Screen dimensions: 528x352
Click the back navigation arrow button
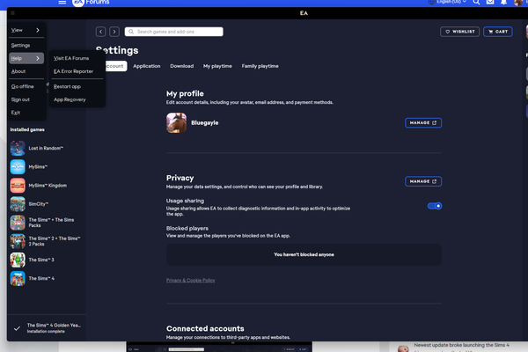click(100, 32)
